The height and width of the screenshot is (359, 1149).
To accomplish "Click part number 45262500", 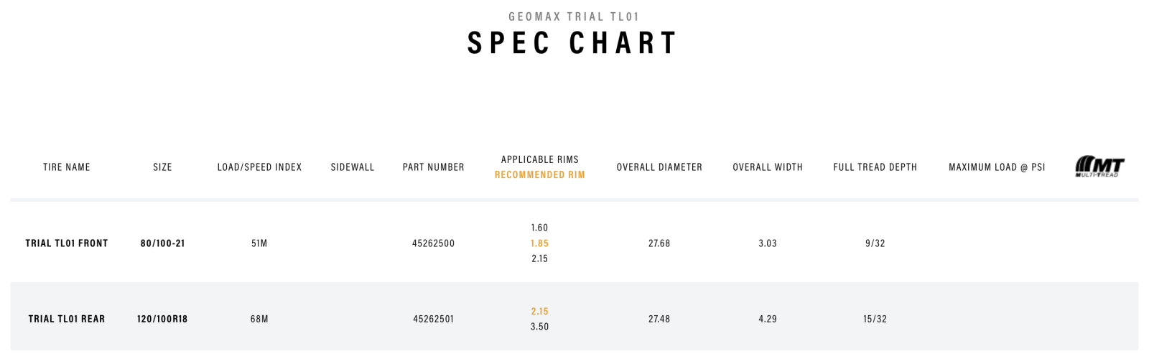I will point(434,243).
